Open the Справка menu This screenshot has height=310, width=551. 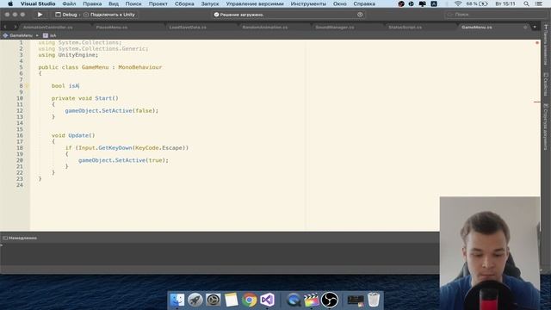pos(364,3)
